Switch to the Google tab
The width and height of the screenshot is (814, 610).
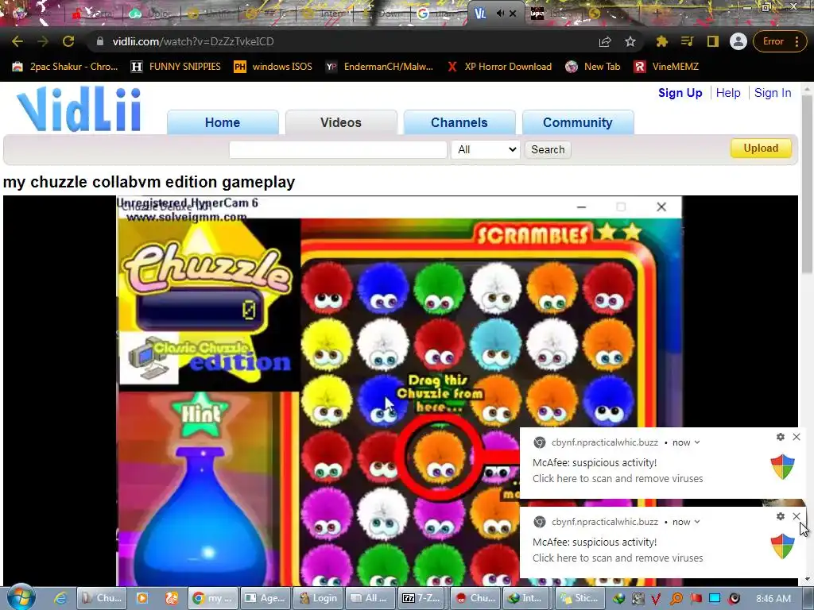[435, 14]
